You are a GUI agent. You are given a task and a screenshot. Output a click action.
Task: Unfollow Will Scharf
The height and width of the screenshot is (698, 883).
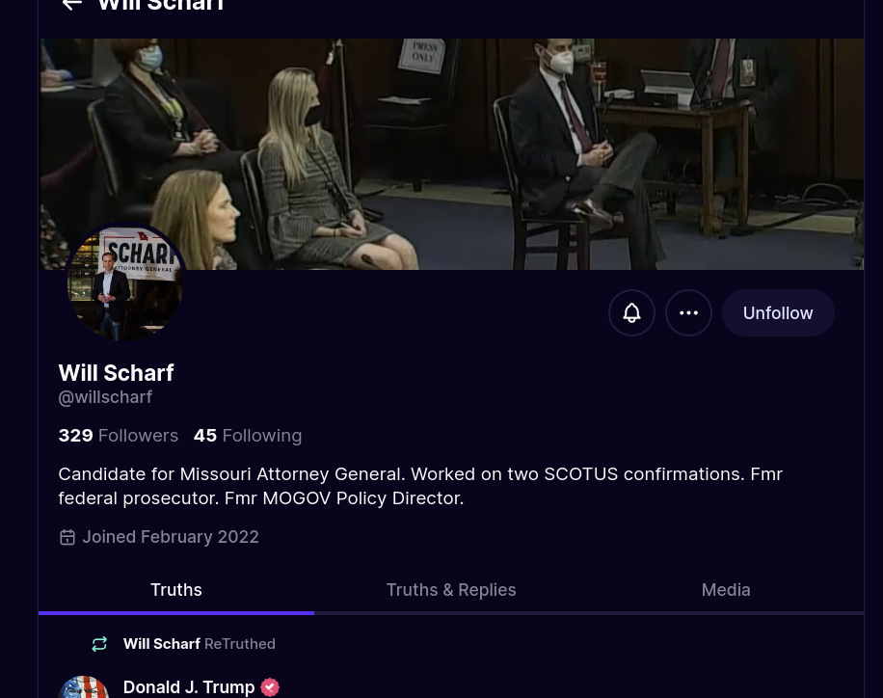coord(778,312)
